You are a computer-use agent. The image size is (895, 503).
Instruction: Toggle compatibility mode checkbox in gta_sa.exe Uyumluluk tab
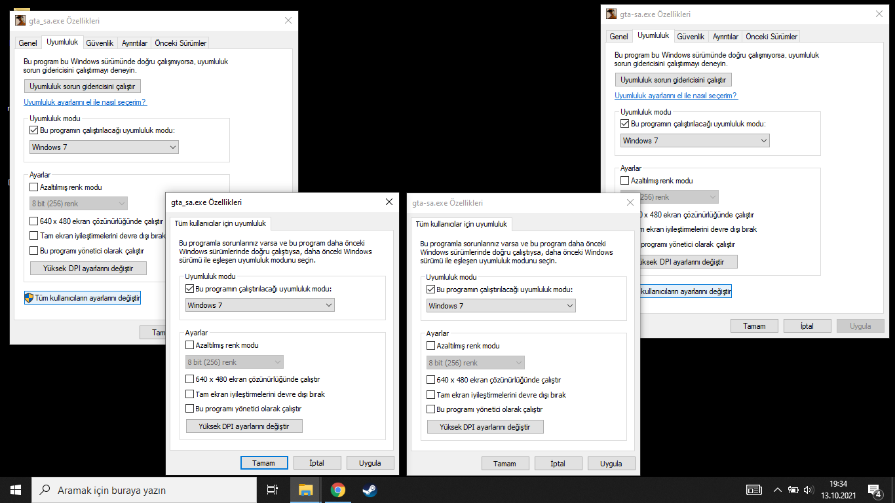click(35, 130)
